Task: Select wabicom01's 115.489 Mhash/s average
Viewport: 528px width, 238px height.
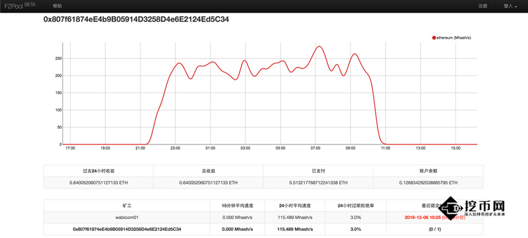Action: coord(295,218)
